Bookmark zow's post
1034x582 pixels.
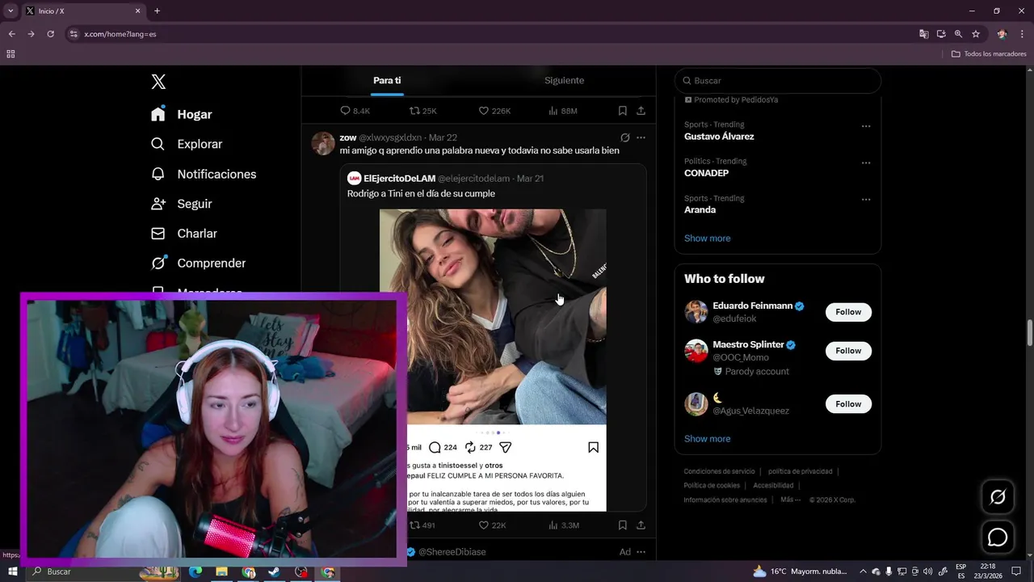coord(622,525)
